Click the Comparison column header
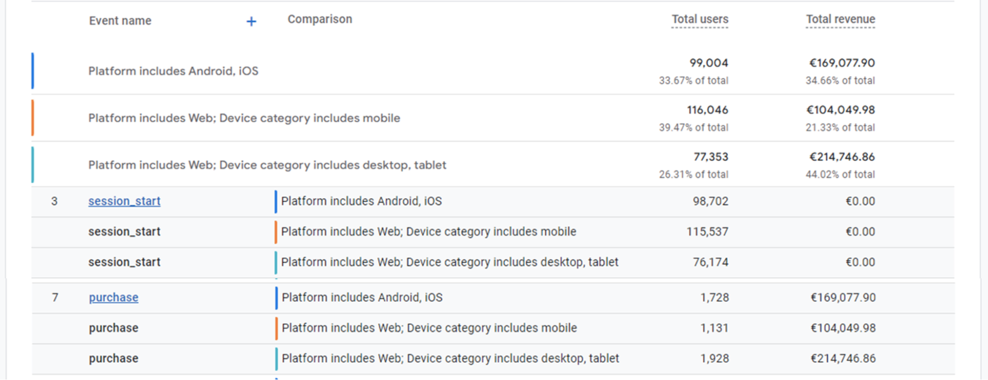Viewport: 988px width, 380px height. (320, 19)
